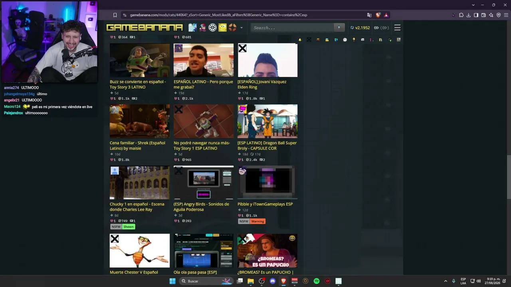
Task: Open 'Ola ola pasa pasa [ESP]' link
Action: coord(195,272)
